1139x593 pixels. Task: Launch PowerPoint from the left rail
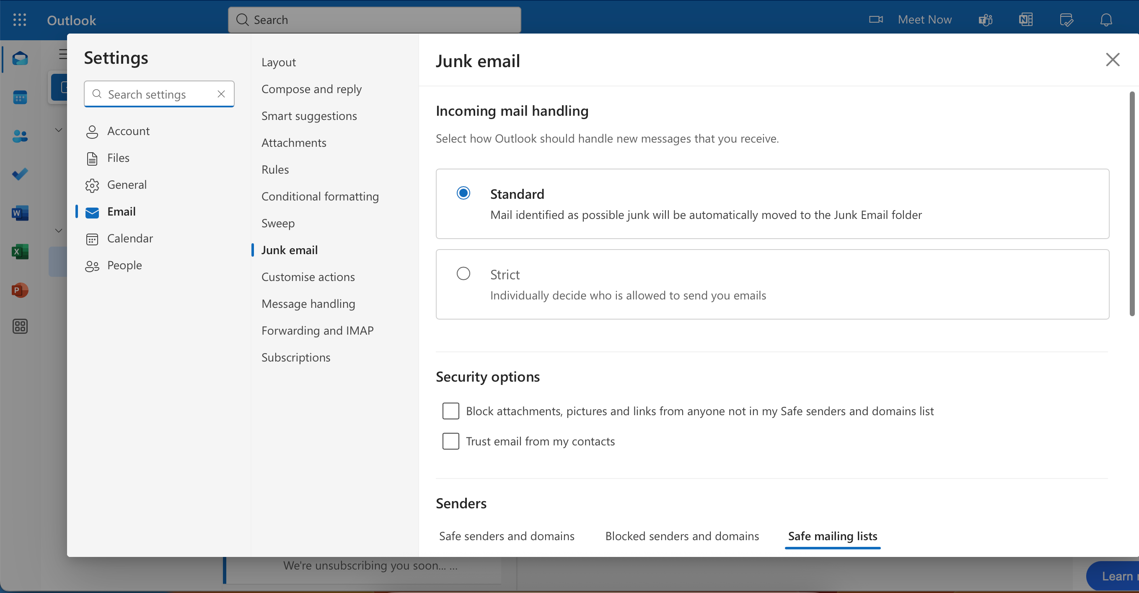point(20,290)
